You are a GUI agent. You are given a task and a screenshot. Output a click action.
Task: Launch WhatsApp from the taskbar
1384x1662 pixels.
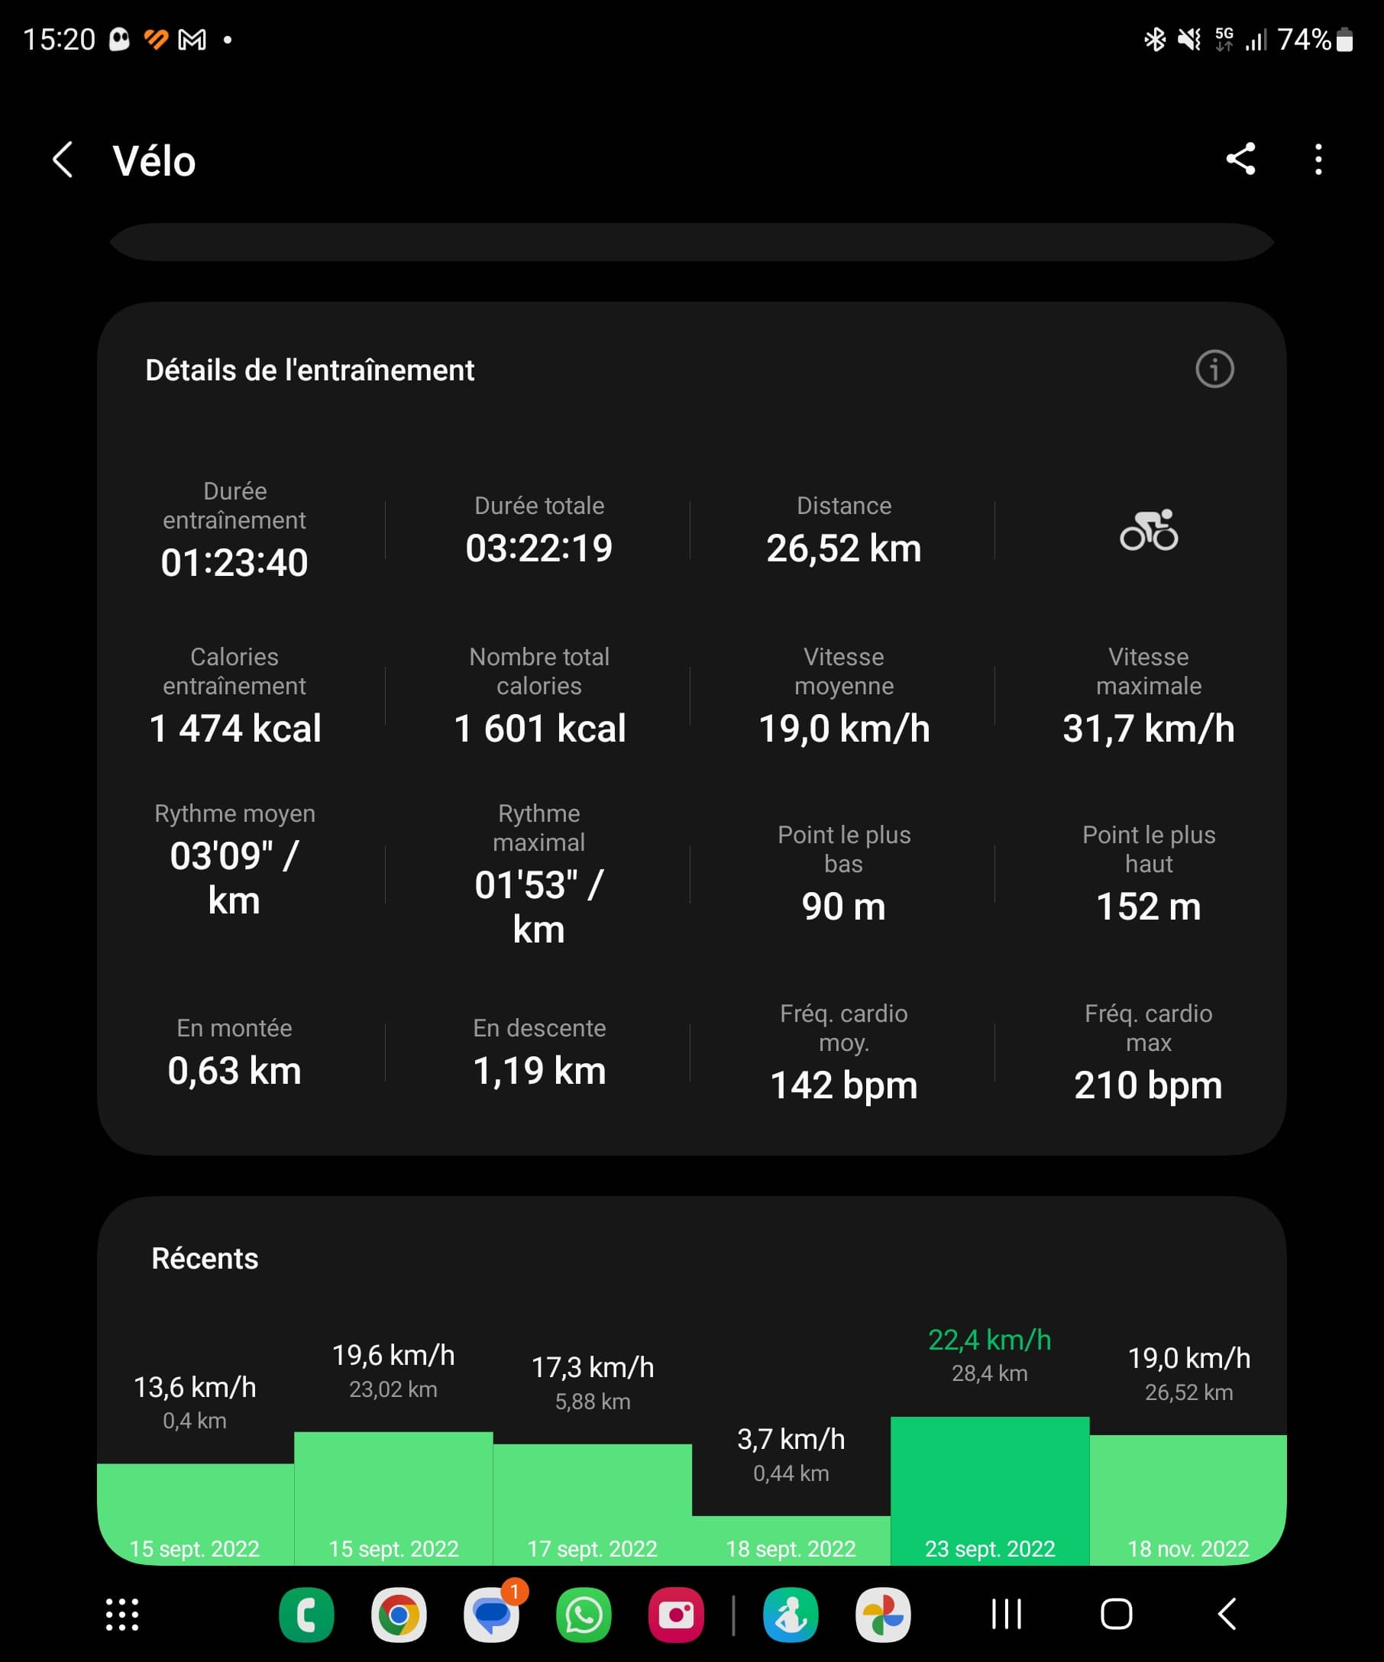(584, 1615)
